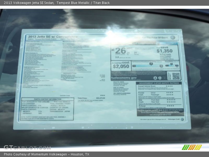Screen dimensions: 209x157
Task: Click the striped green-orange-yellow logo at bottom right
Action: [192, 147]
